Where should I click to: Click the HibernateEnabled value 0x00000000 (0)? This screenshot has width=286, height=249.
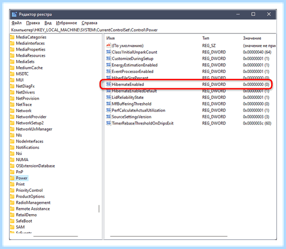(256, 84)
